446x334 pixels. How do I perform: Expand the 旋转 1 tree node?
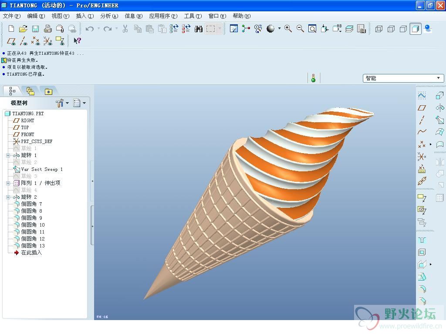tap(8, 155)
